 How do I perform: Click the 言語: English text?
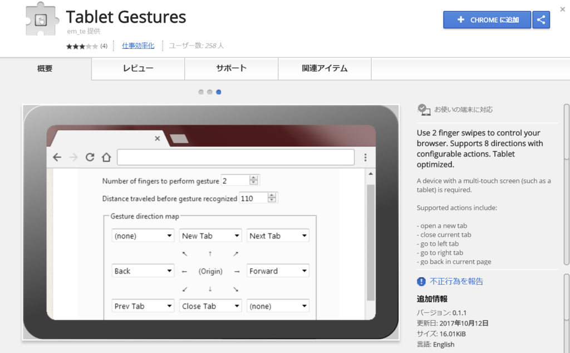click(x=435, y=344)
